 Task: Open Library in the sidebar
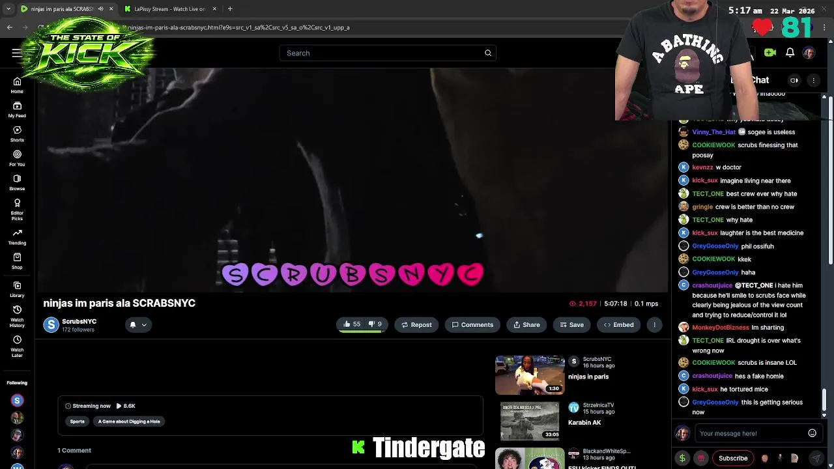click(x=17, y=289)
